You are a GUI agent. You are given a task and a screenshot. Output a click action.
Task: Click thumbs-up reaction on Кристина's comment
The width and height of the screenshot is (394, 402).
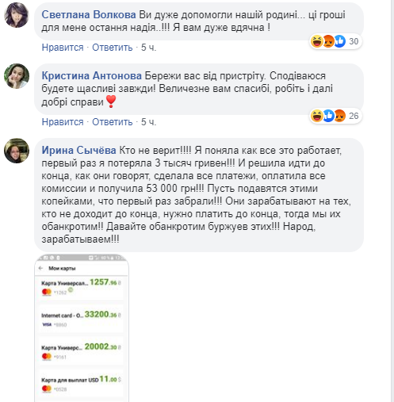[x=328, y=116]
